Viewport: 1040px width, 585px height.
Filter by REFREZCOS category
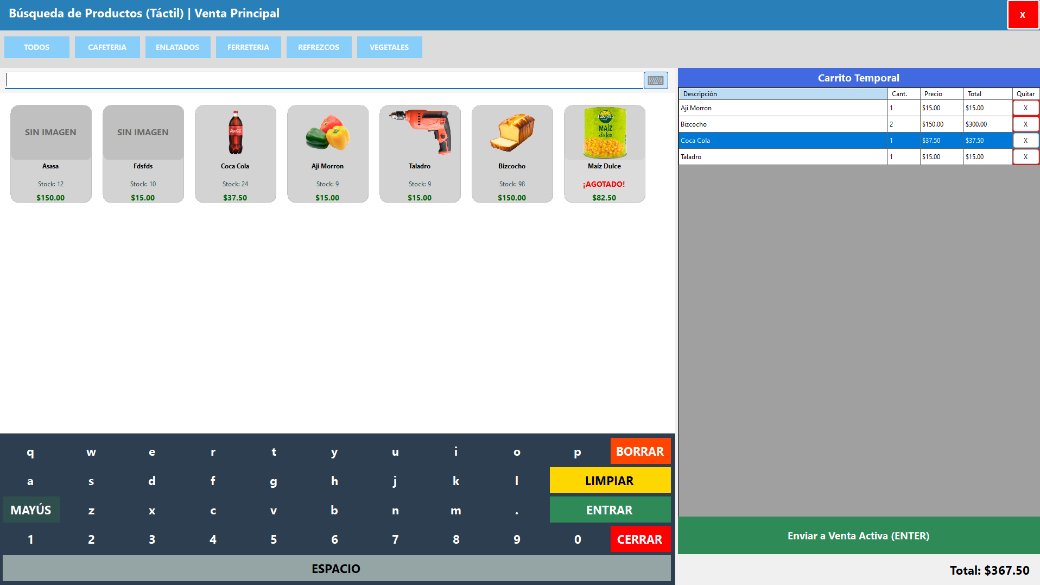[319, 47]
